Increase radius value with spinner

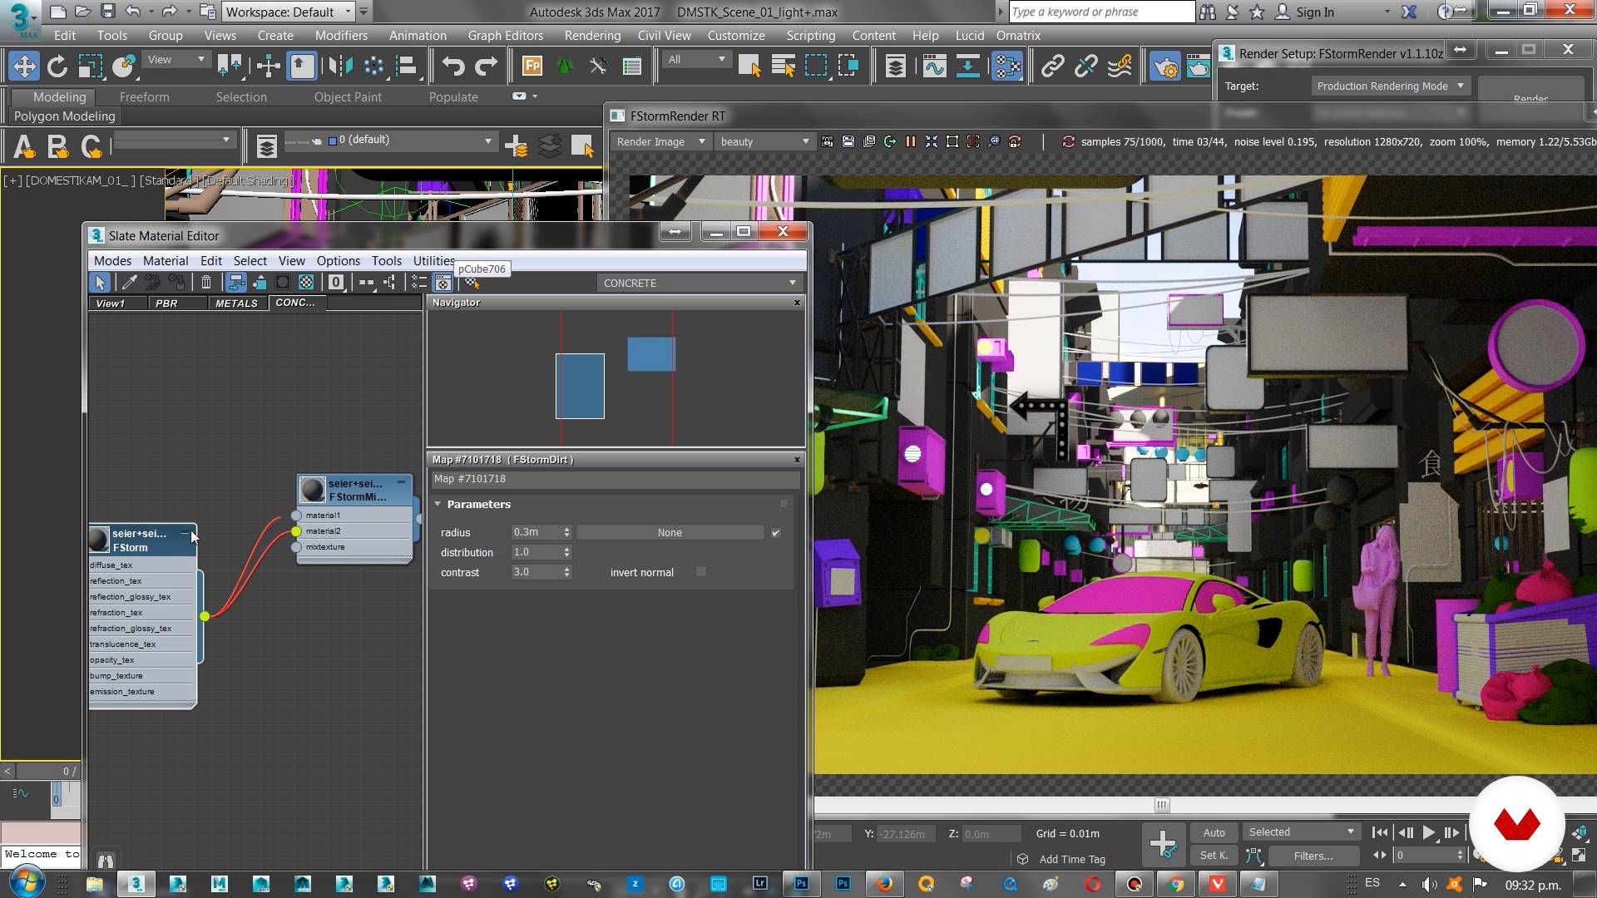pyautogui.click(x=567, y=530)
